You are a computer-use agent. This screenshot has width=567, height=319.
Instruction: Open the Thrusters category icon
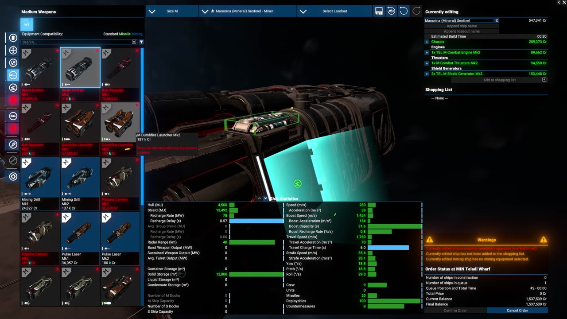pos(13,51)
